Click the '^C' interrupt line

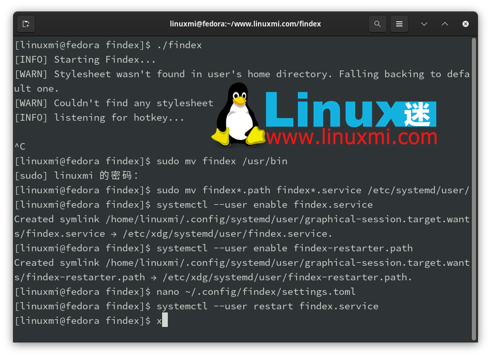[x=20, y=147]
